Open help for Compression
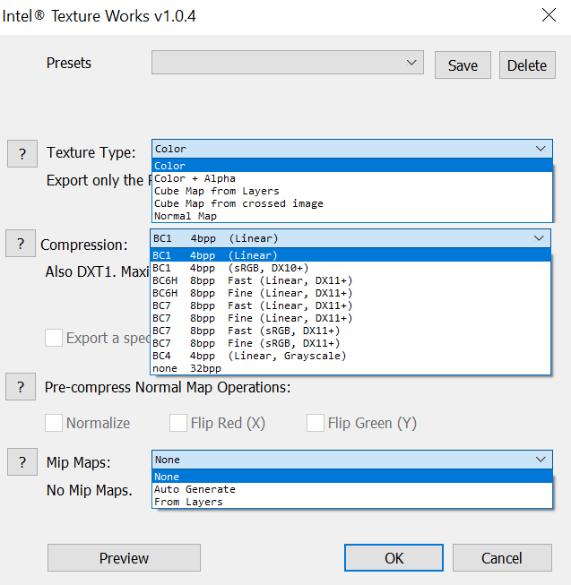 click(21, 244)
